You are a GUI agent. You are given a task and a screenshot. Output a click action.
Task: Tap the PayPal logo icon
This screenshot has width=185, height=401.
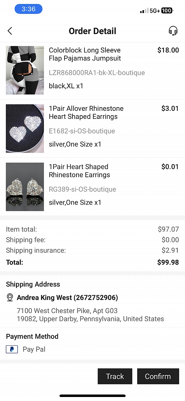tap(12, 349)
